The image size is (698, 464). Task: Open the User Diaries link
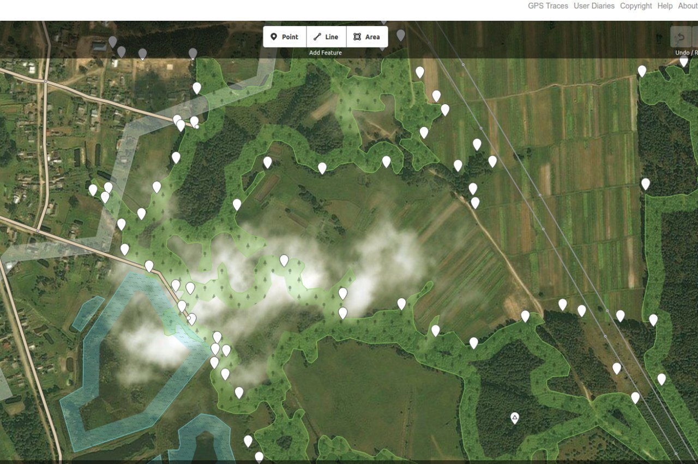tap(594, 6)
